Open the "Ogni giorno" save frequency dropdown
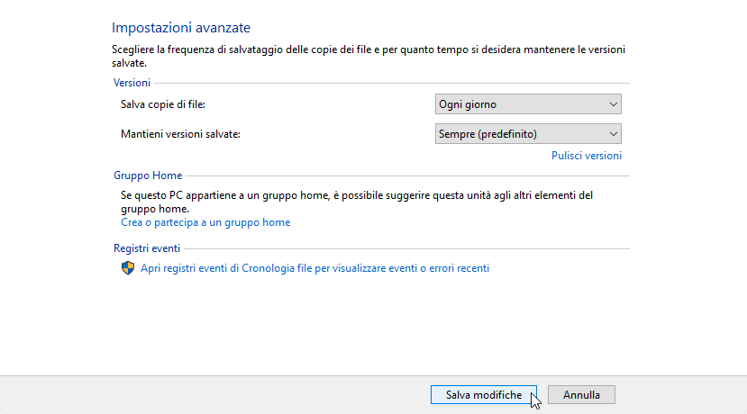 click(527, 104)
